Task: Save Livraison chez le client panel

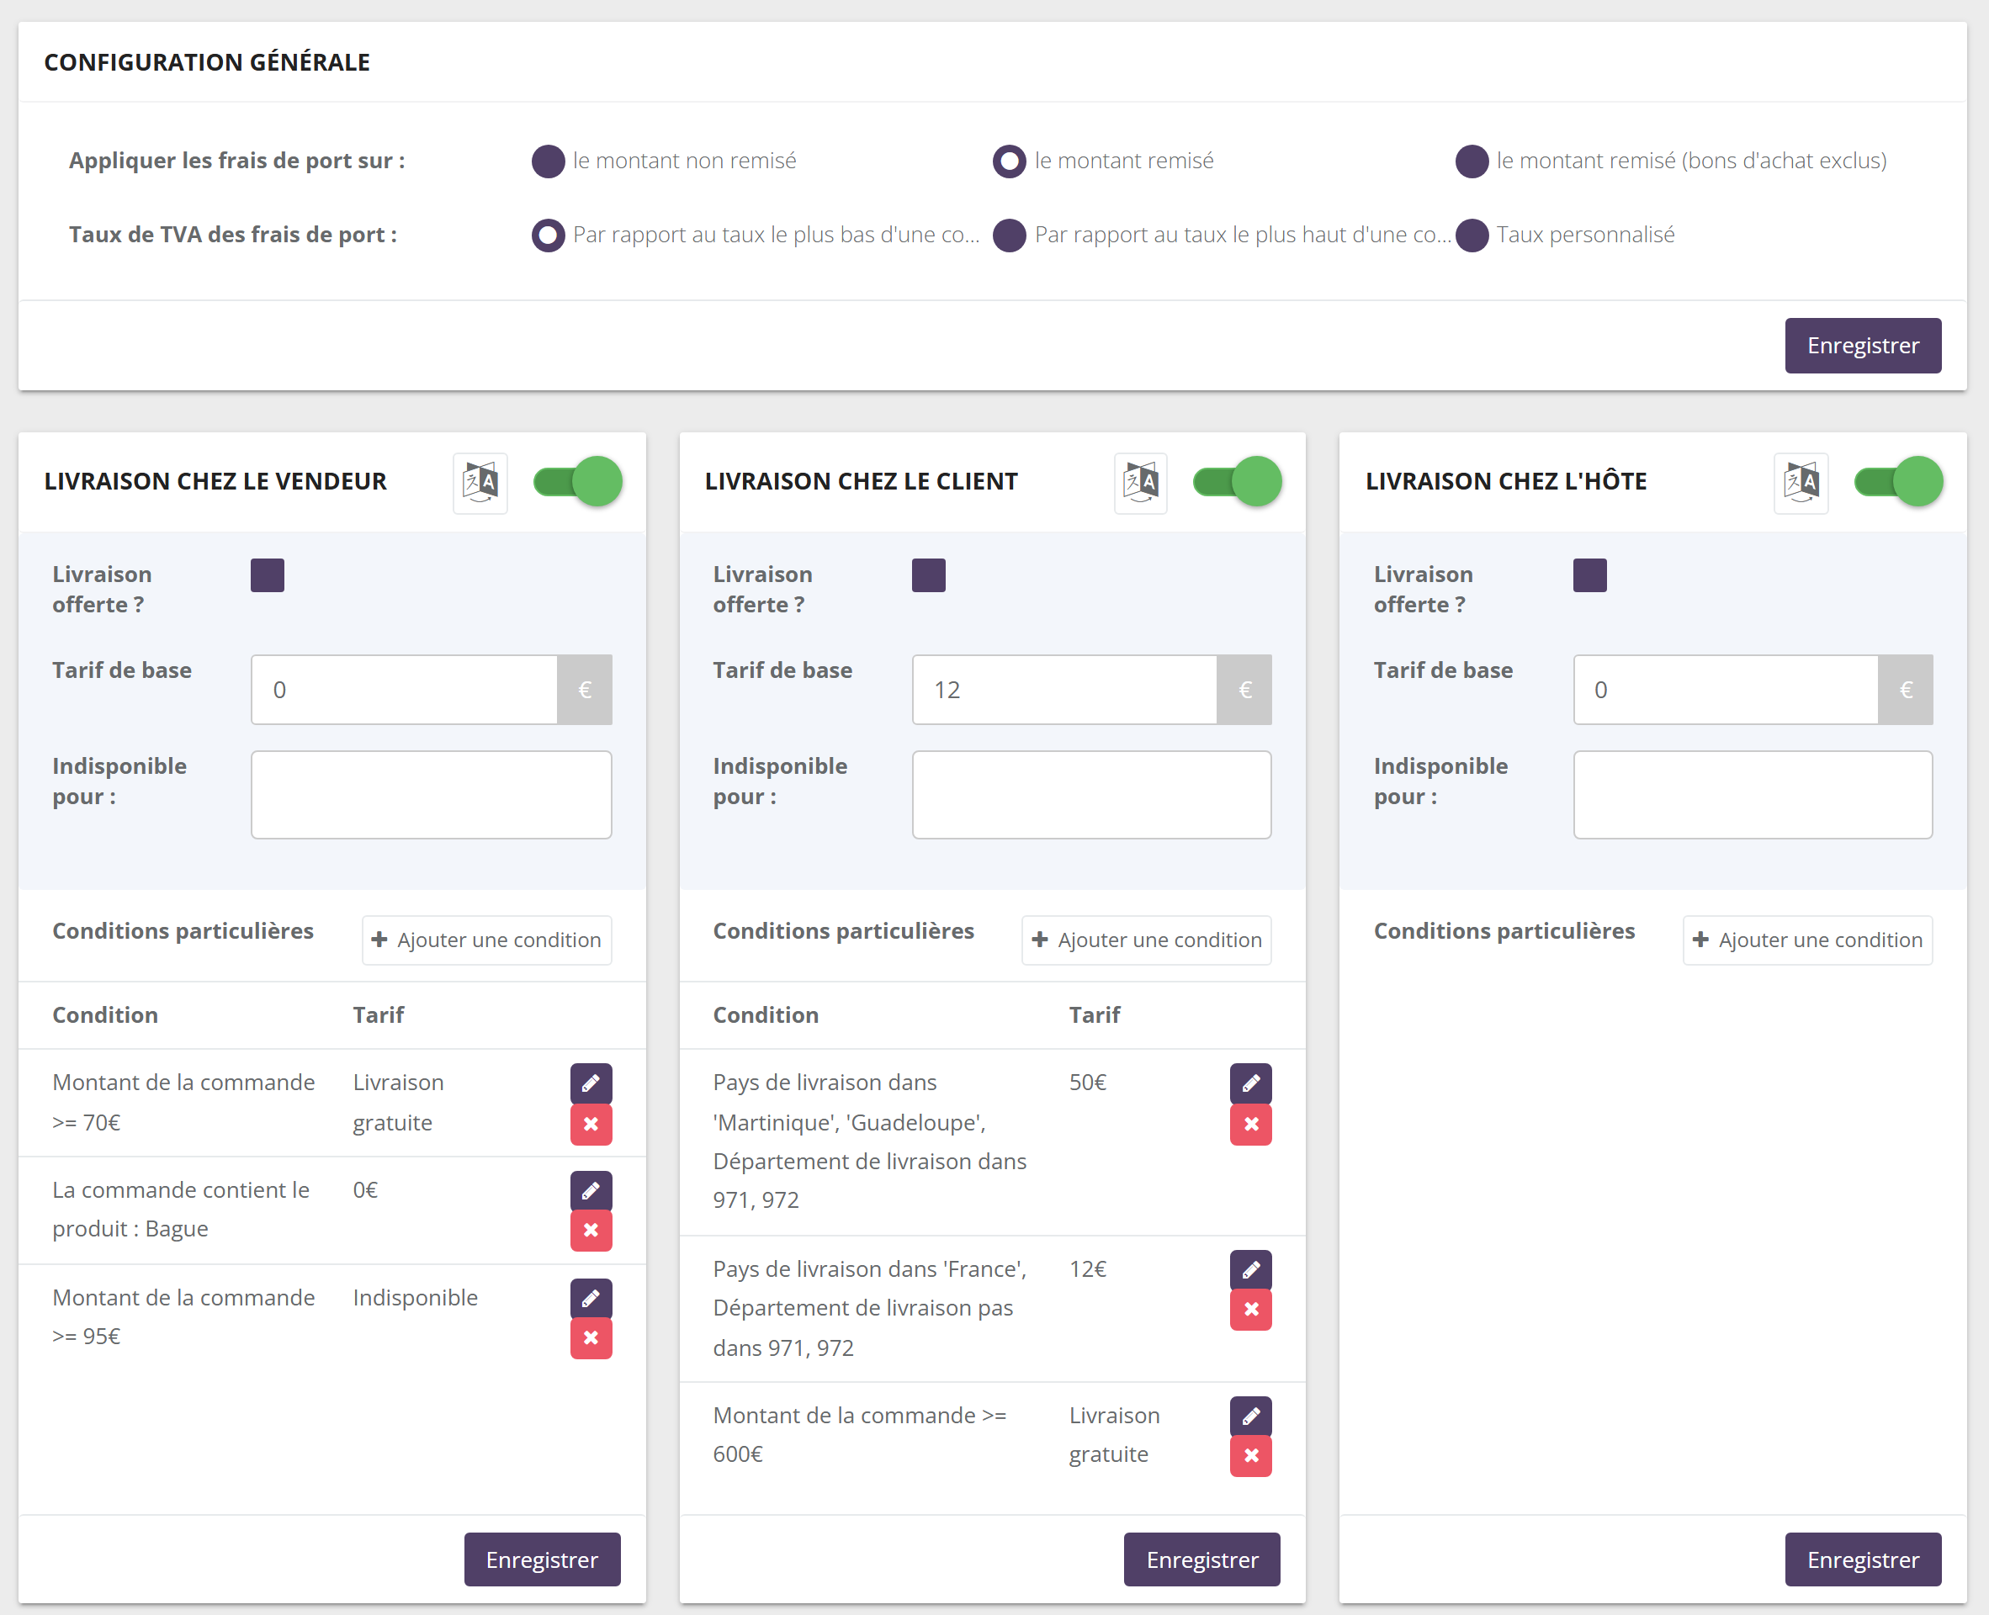Action: coord(1202,1560)
